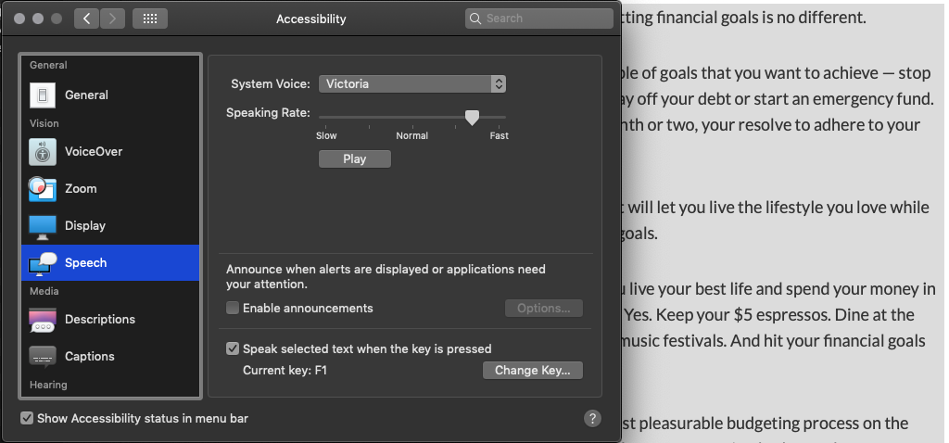
Task: Click the Change Key button
Action: tap(532, 371)
